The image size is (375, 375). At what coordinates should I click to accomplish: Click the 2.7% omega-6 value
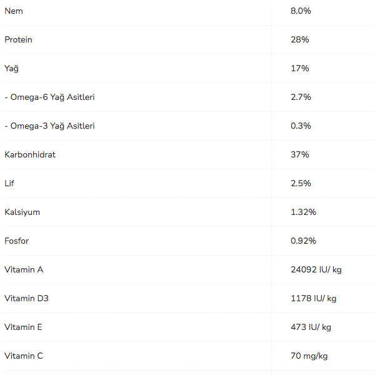[x=301, y=97]
